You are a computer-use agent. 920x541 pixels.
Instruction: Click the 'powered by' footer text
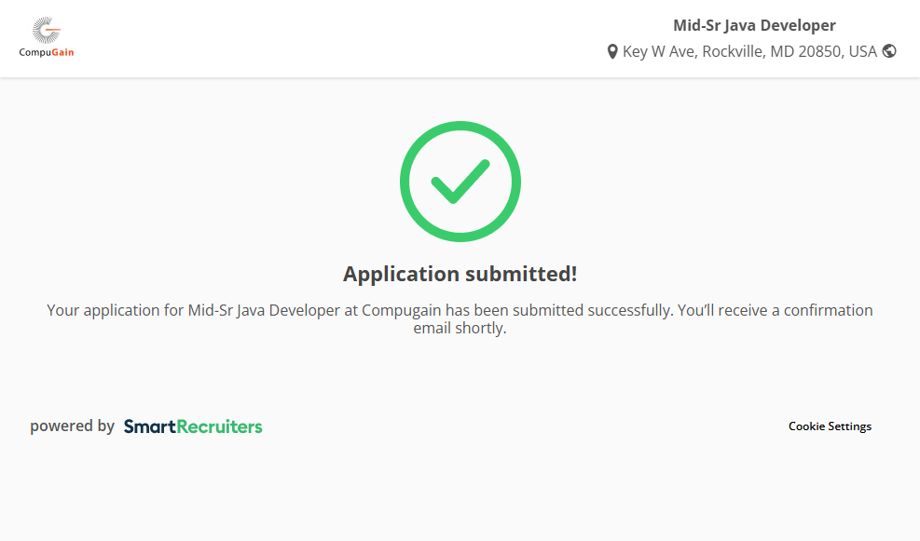tap(72, 426)
